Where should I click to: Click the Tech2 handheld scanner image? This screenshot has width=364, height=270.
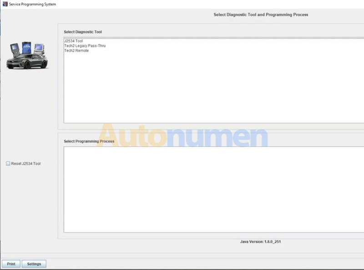[15, 48]
